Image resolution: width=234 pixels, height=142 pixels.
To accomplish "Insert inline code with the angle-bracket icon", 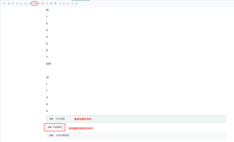I will coord(60,3).
